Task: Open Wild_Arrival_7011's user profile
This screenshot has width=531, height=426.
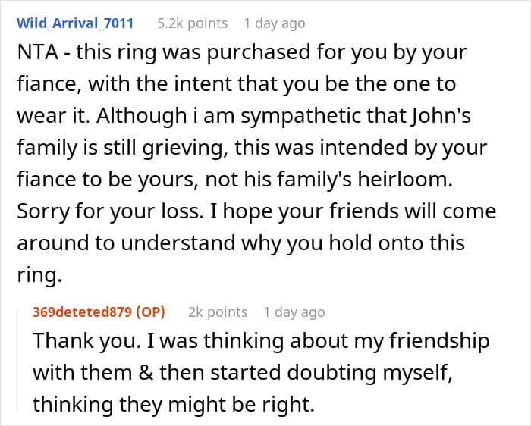Action: click(x=75, y=23)
